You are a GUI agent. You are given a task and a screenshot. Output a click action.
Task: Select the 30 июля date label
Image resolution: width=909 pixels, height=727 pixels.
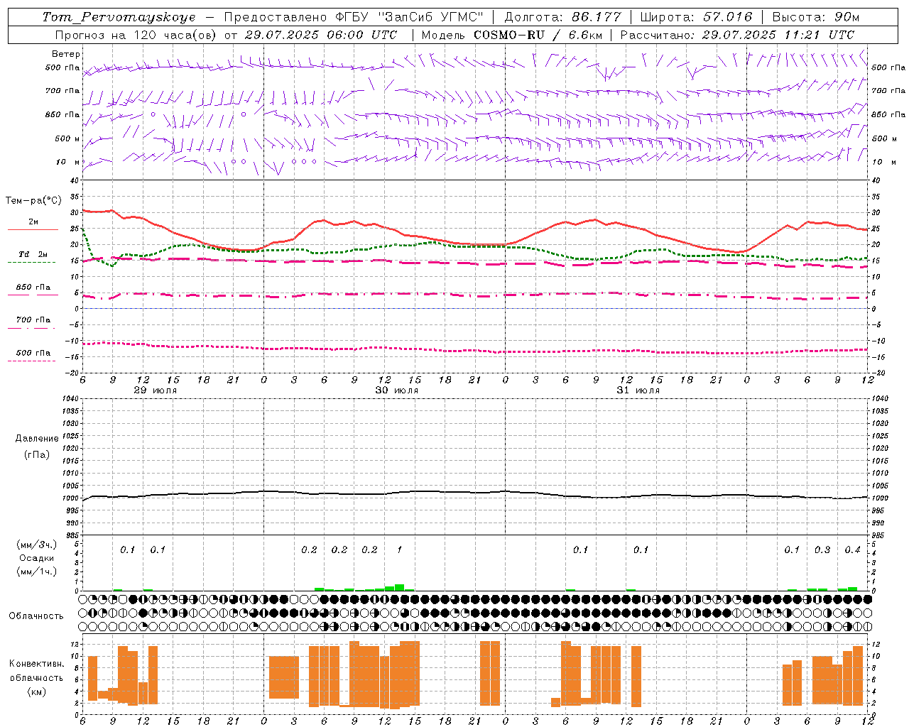pyautogui.click(x=397, y=390)
